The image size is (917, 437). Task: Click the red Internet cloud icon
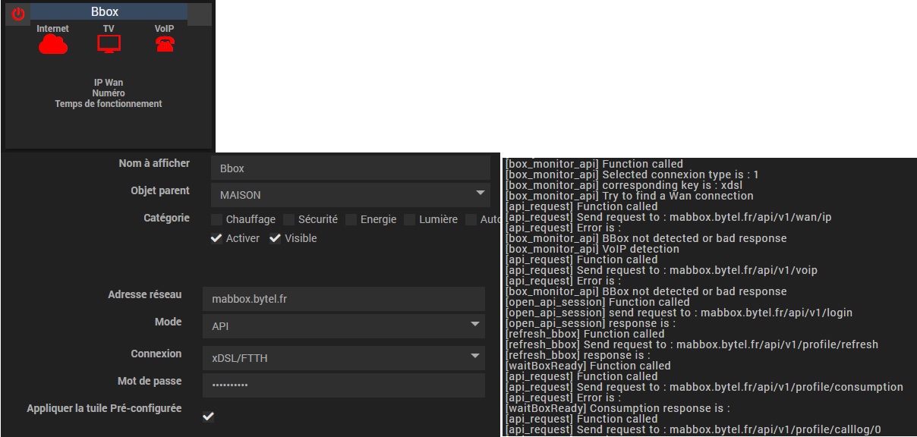coord(53,46)
